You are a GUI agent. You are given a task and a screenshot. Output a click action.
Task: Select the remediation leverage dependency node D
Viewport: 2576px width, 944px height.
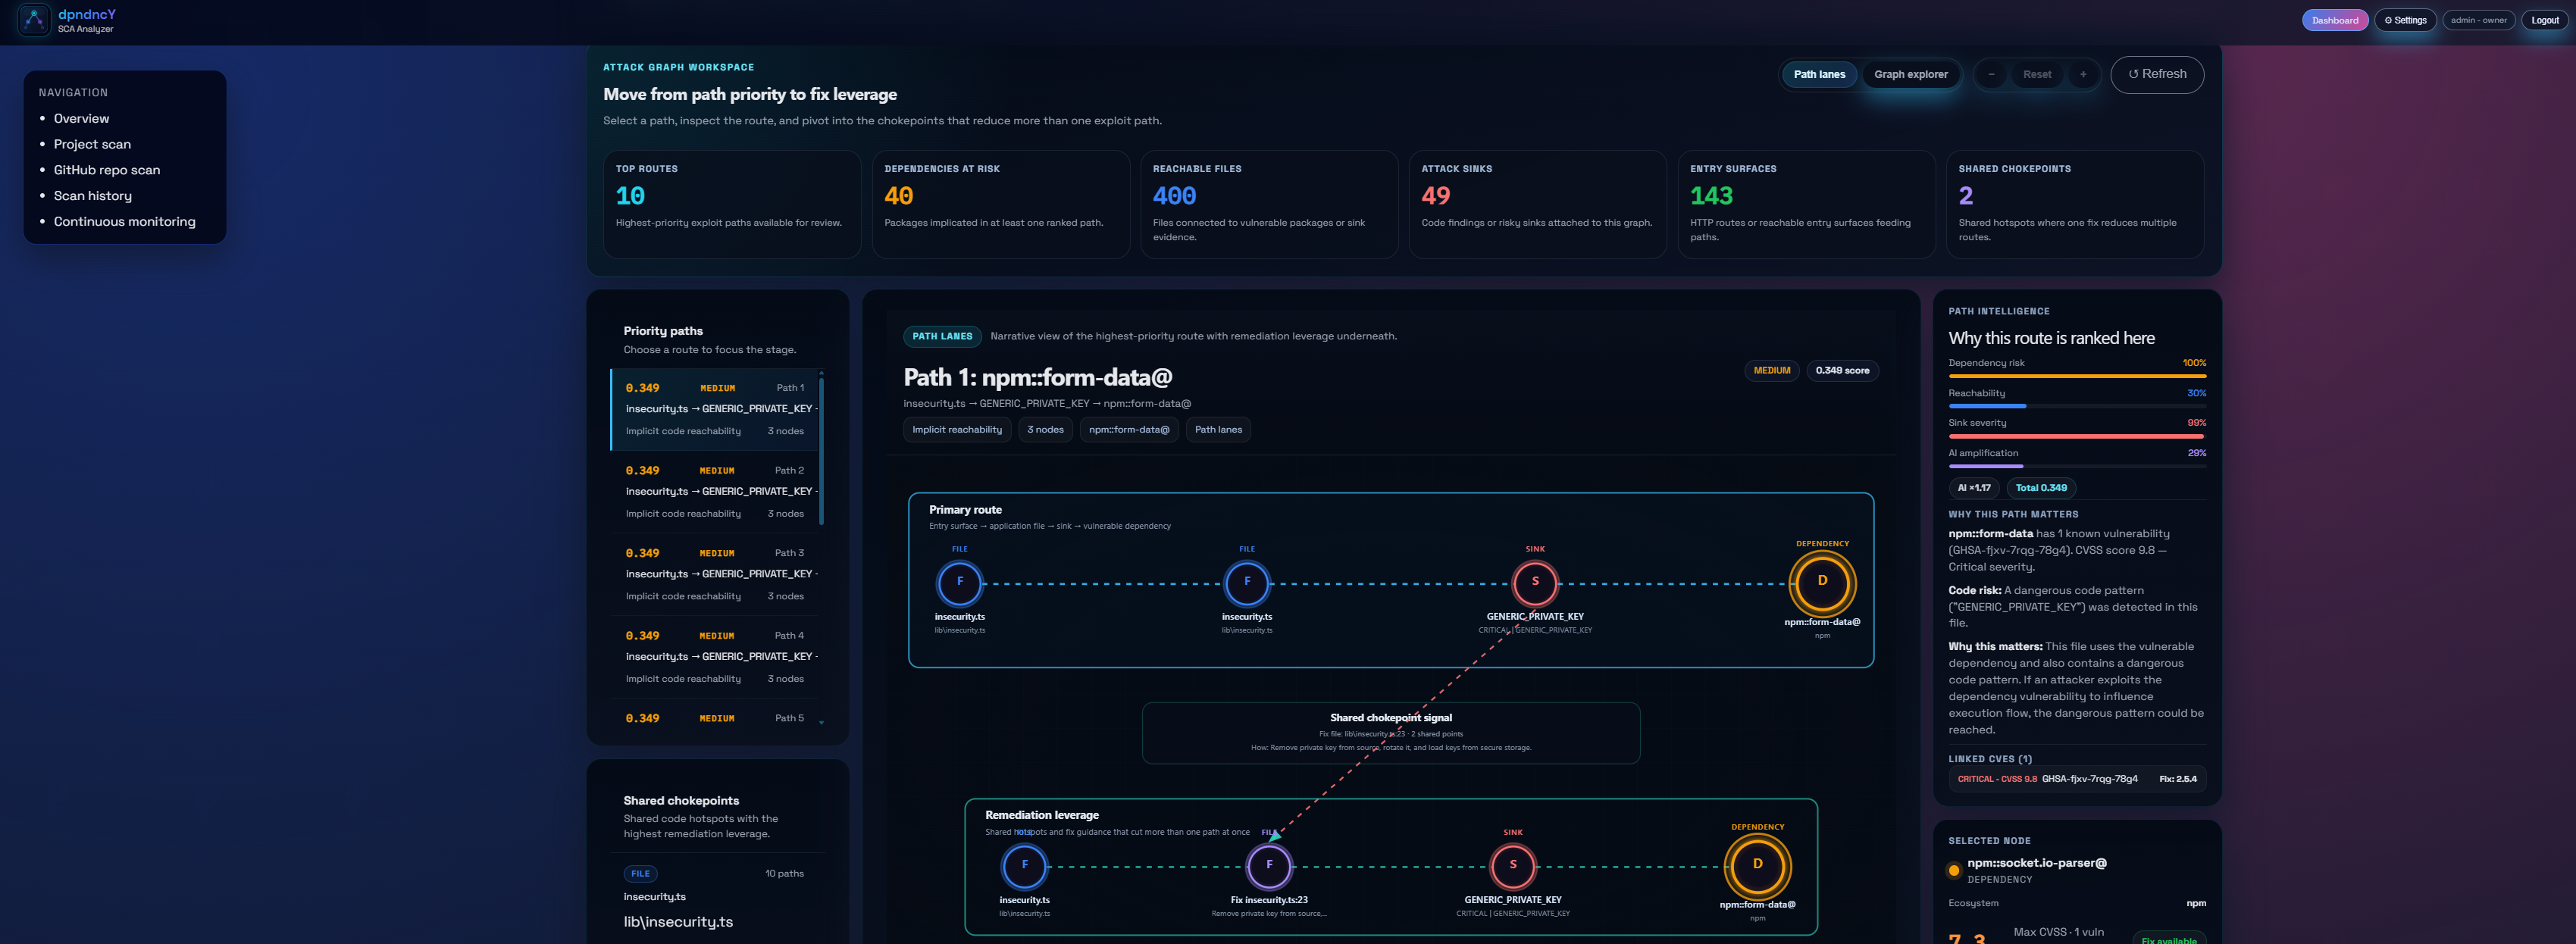point(1757,866)
